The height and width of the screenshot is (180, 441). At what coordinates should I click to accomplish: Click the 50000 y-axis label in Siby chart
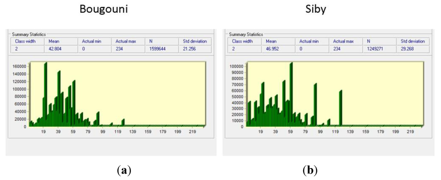click(x=238, y=96)
